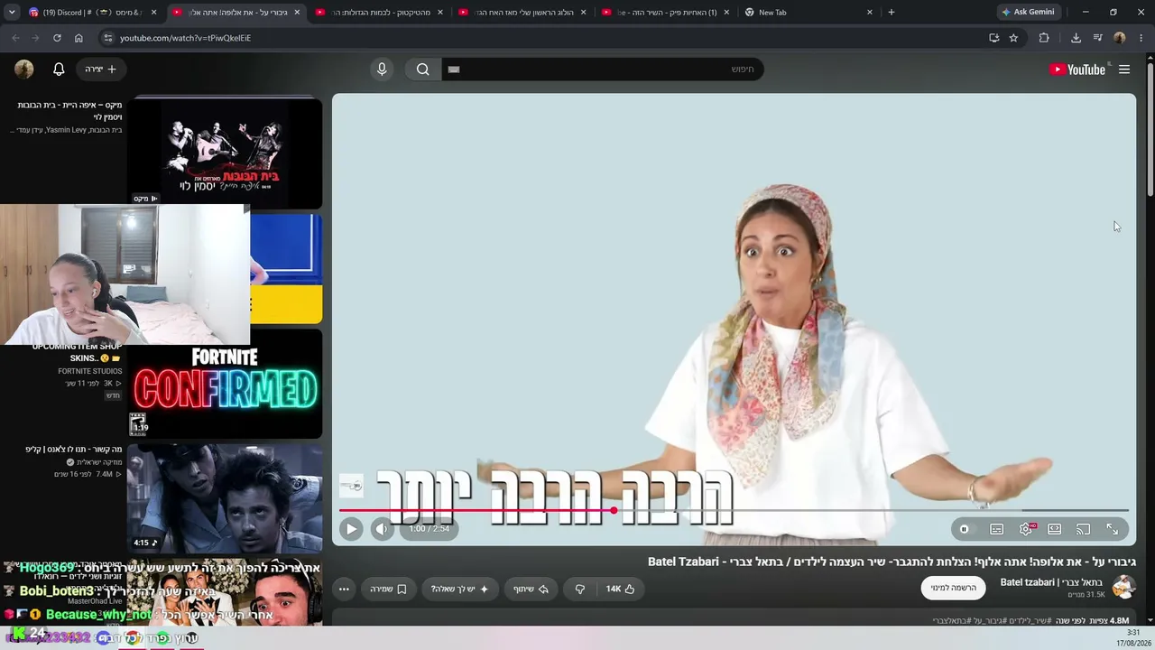1155x650 pixels.
Task: Open the tab search dropdown arrow
Action: [x=12, y=13]
